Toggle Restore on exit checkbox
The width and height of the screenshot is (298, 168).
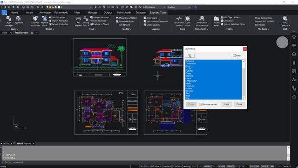pos(201,105)
